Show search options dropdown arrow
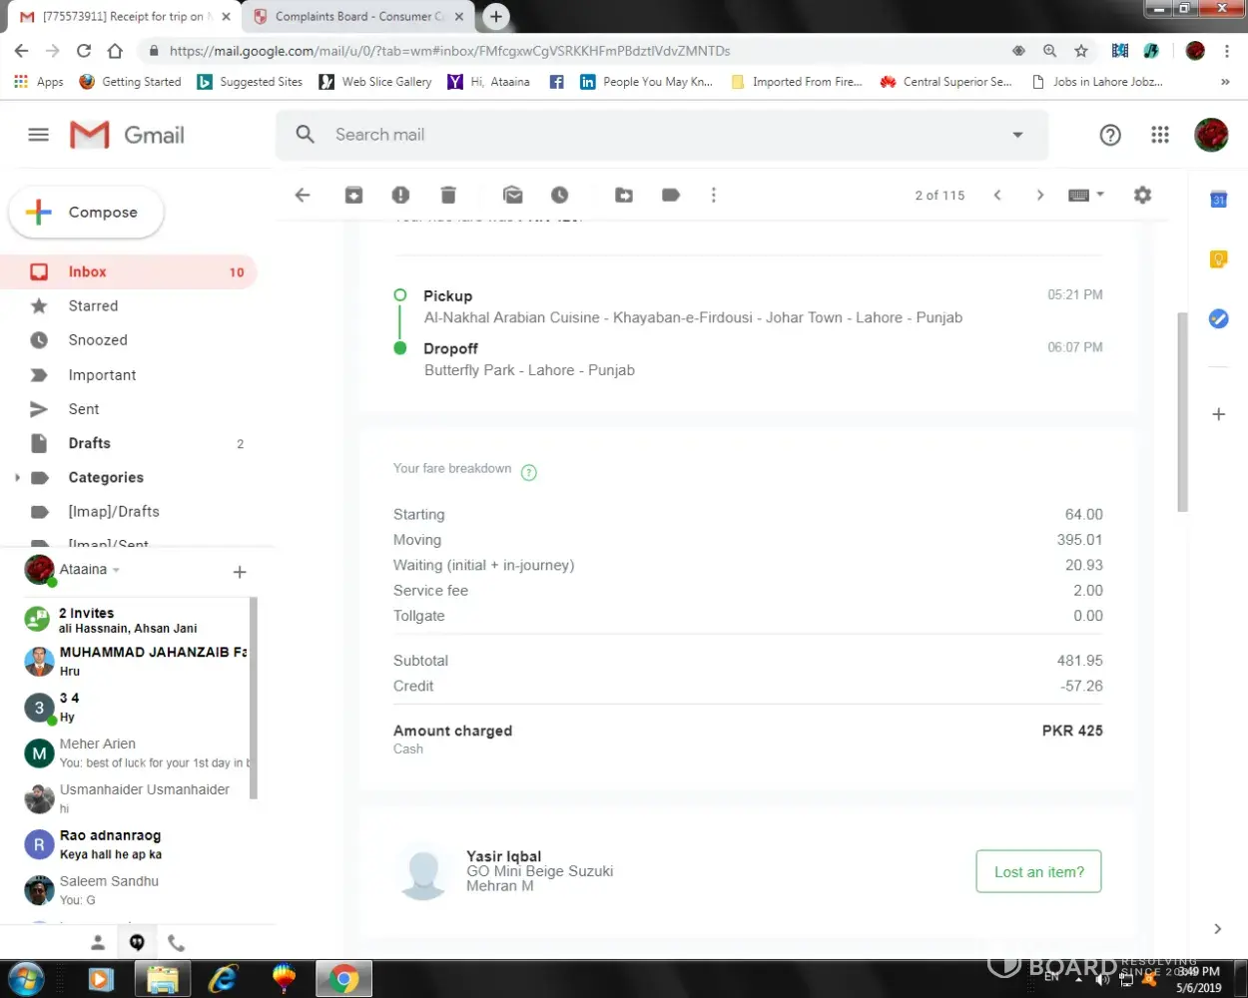Viewport: 1248px width, 998px height. pyautogui.click(x=1017, y=135)
